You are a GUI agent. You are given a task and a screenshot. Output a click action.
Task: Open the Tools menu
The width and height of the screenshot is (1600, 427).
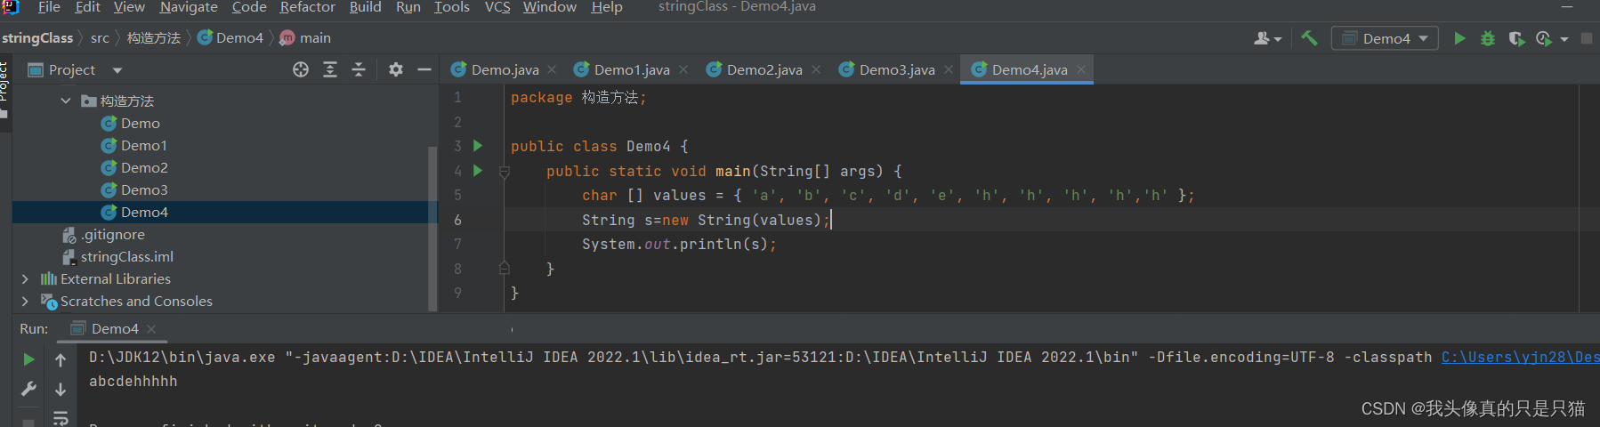[451, 7]
